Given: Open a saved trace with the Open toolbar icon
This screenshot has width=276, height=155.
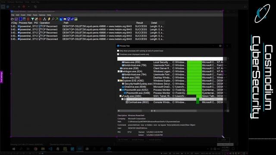Looking at the screenshot, I should [x=13, y=19].
